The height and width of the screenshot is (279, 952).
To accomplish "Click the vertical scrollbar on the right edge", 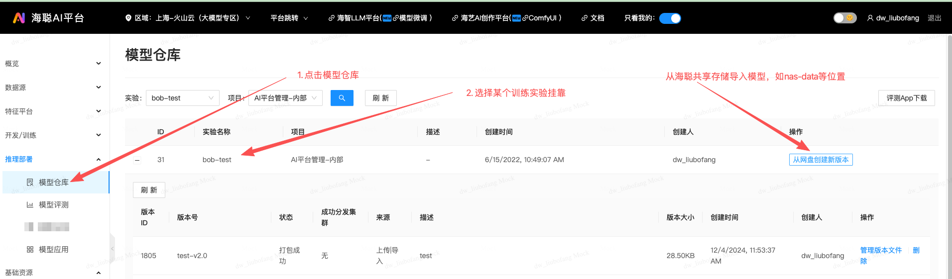I will (x=949, y=149).
